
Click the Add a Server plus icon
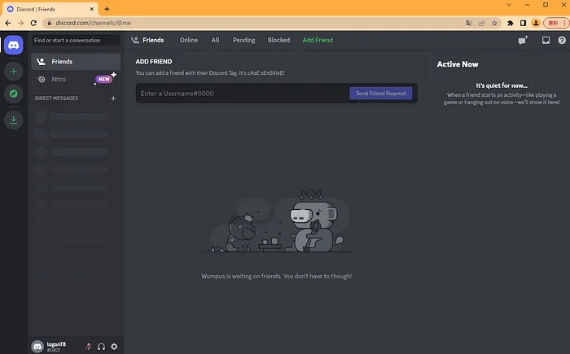tap(14, 72)
